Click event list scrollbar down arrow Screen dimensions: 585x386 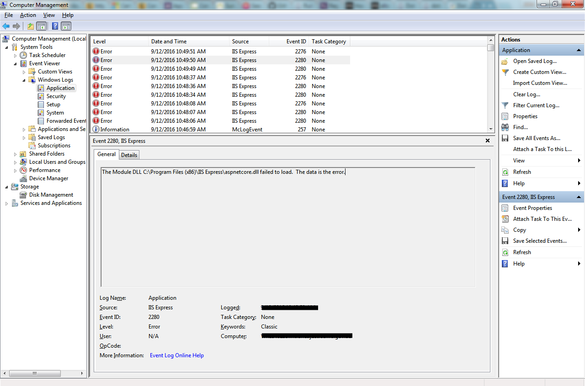[x=491, y=129]
